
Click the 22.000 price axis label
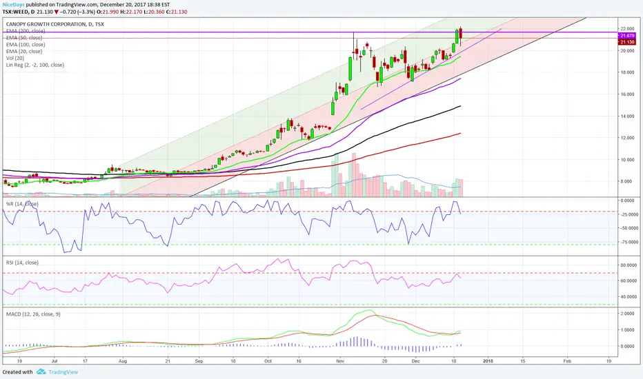click(x=628, y=29)
